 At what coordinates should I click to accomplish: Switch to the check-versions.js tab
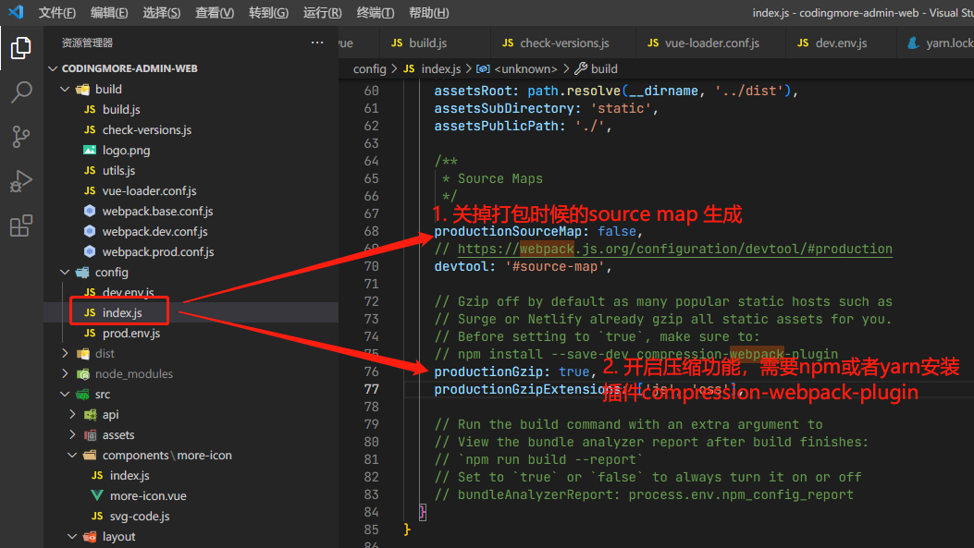562,43
